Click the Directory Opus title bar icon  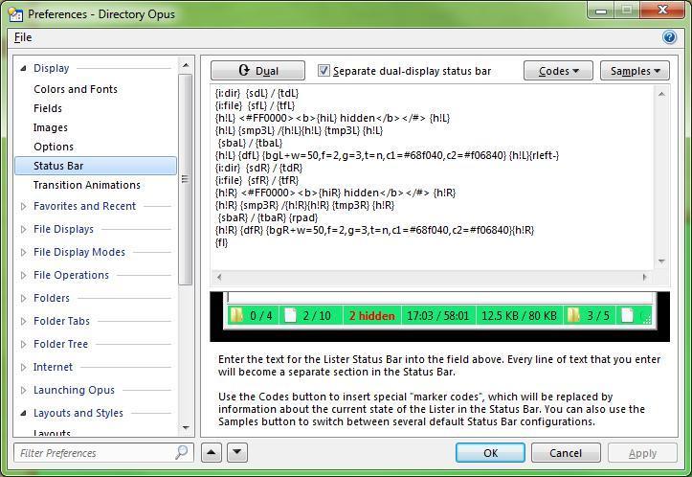[x=15, y=14]
